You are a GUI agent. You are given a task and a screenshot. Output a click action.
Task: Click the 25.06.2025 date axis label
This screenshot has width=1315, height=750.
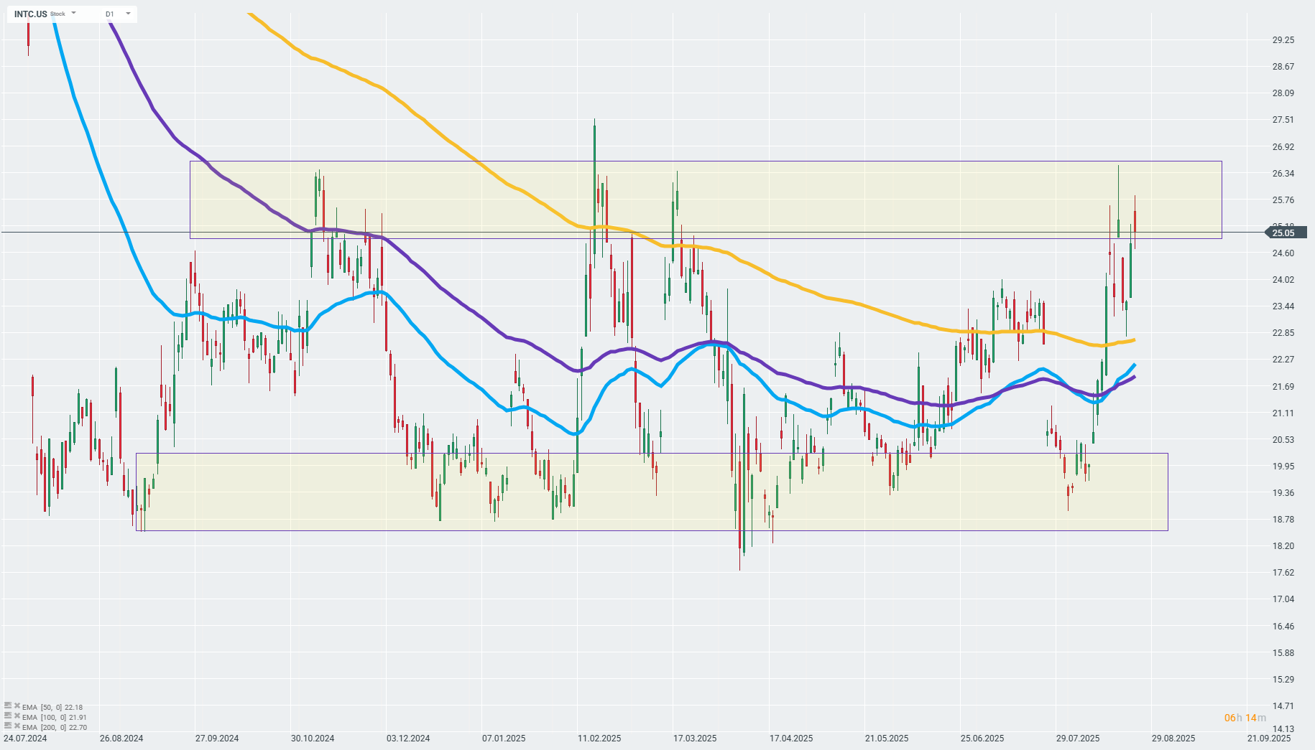982,739
